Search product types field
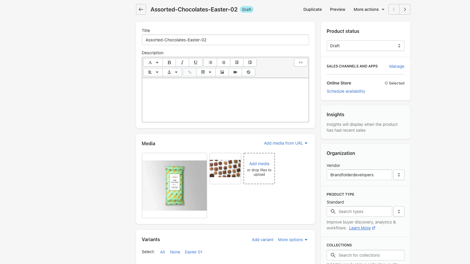Screen dimensions: 470x264 coord(359,211)
